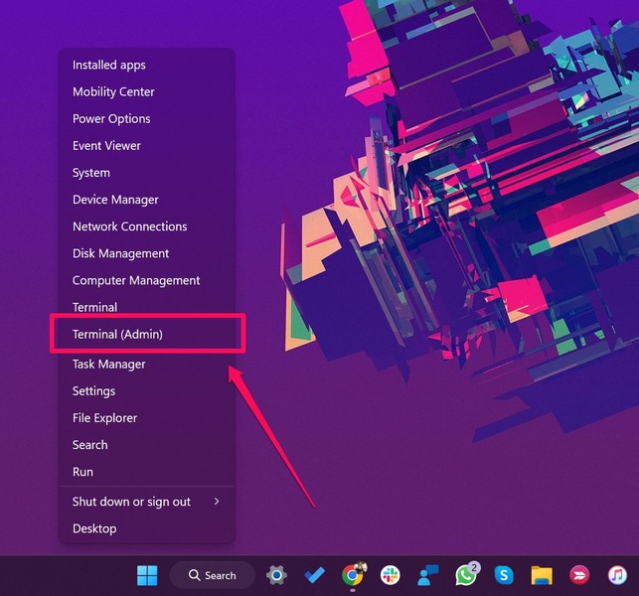
Task: Open Installed apps from the menu
Action: [108, 66]
